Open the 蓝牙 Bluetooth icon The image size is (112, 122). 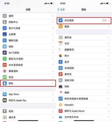click(61, 62)
